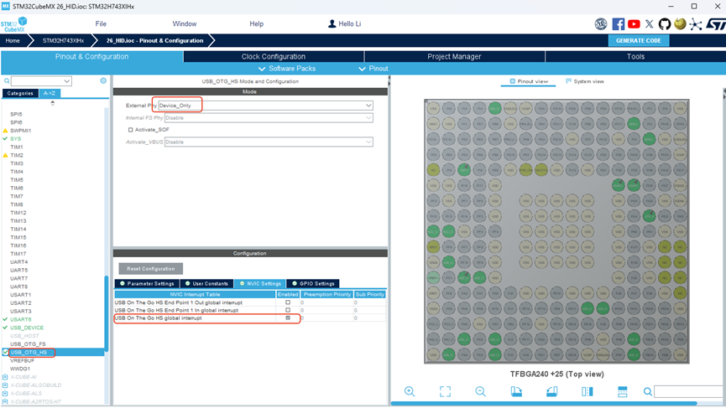
Task: Expand the Pinout dropdown menu
Action: [373, 69]
